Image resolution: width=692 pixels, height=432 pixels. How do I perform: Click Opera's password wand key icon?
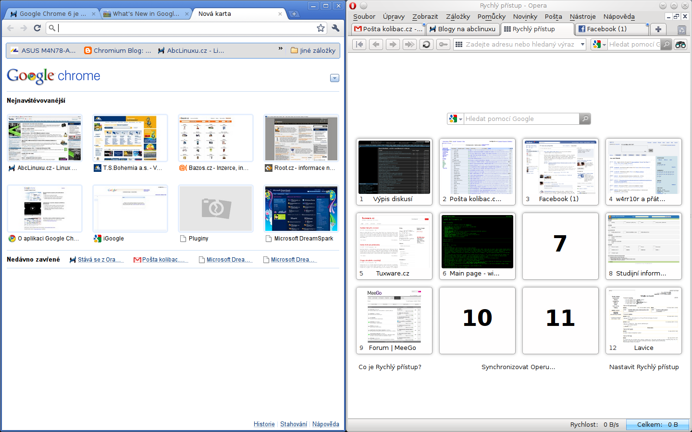[443, 45]
